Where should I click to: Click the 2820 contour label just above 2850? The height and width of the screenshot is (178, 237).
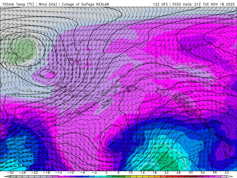pos(199,66)
